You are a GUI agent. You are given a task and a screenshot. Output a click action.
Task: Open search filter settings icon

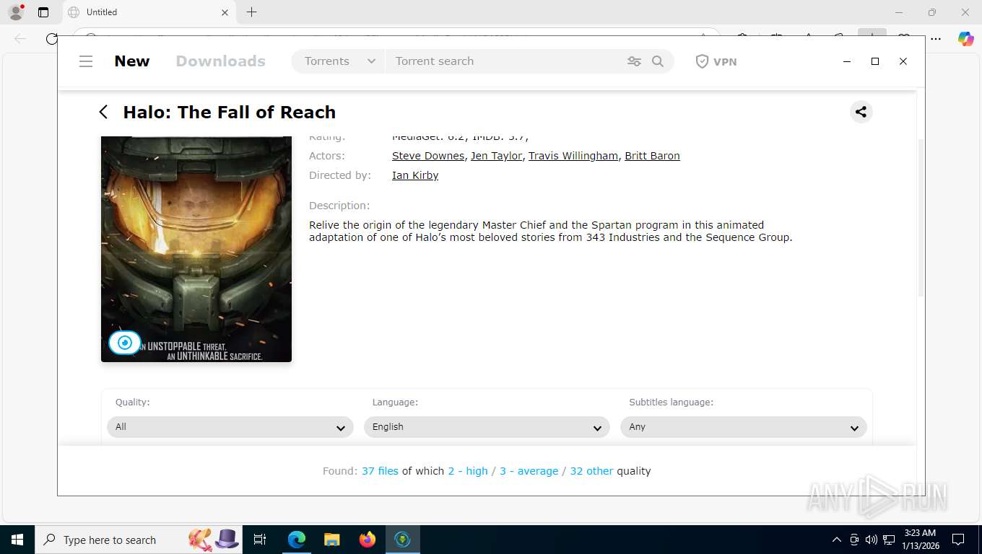pyautogui.click(x=634, y=61)
